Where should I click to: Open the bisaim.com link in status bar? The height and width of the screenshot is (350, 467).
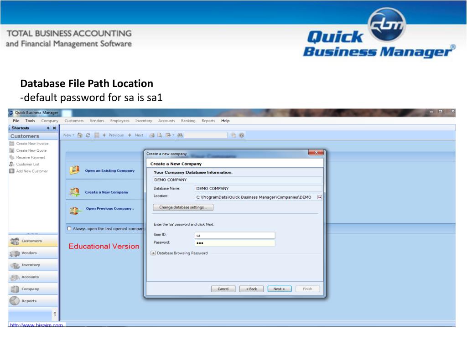tap(36, 325)
